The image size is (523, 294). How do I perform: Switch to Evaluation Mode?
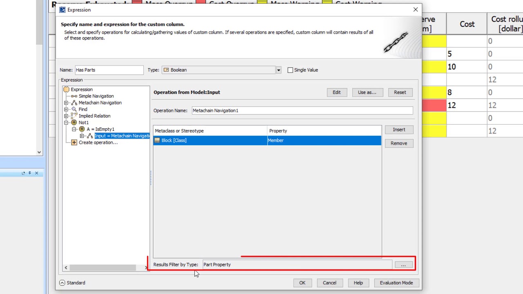396,283
